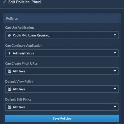Expand Can Use Application dropdown arrow
The width and height of the screenshot is (124, 124).
click(x=115, y=35)
